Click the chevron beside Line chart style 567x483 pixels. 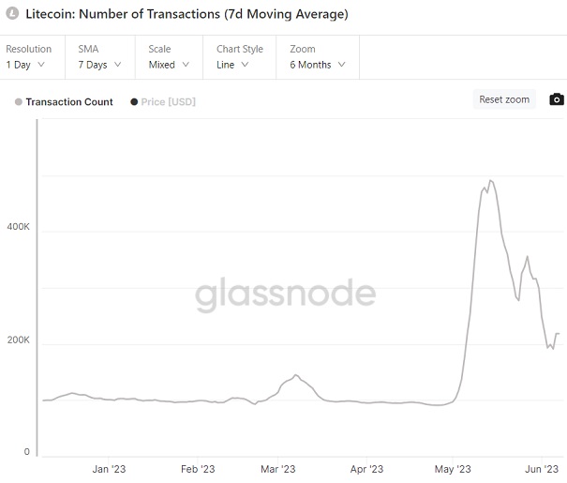click(x=245, y=65)
